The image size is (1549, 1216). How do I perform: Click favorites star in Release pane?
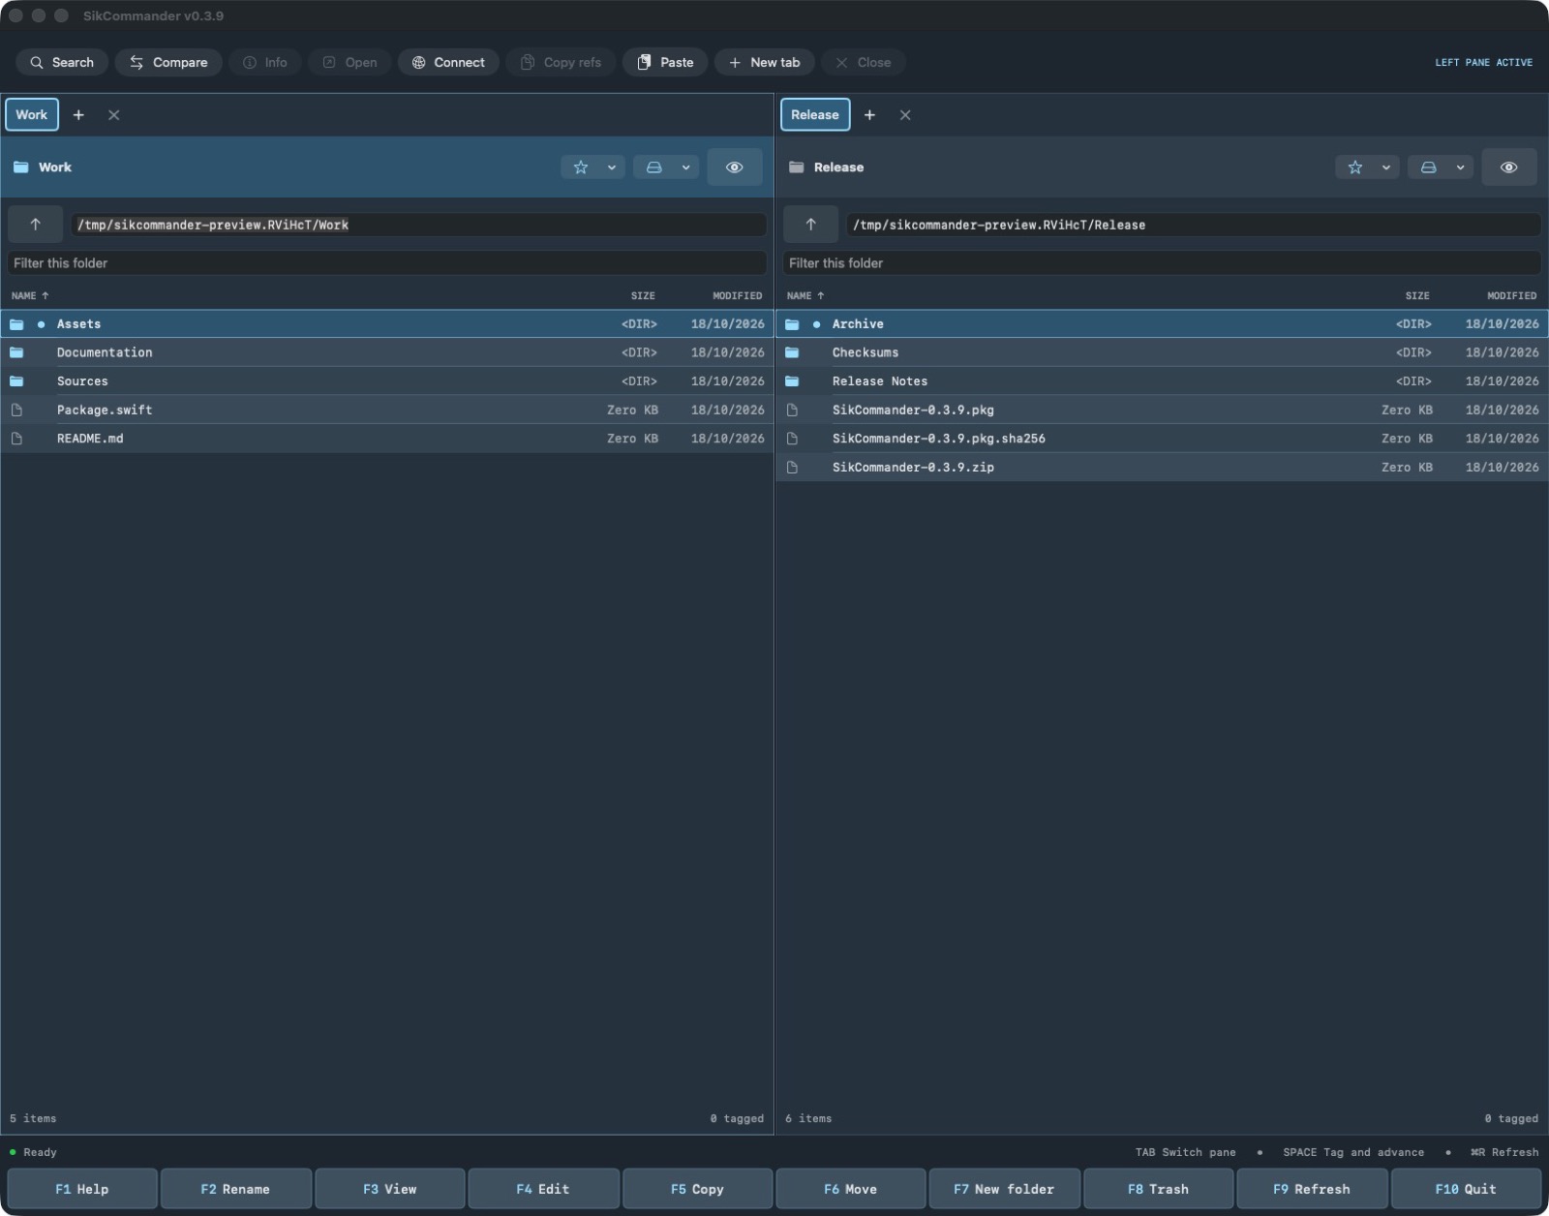tap(1355, 167)
